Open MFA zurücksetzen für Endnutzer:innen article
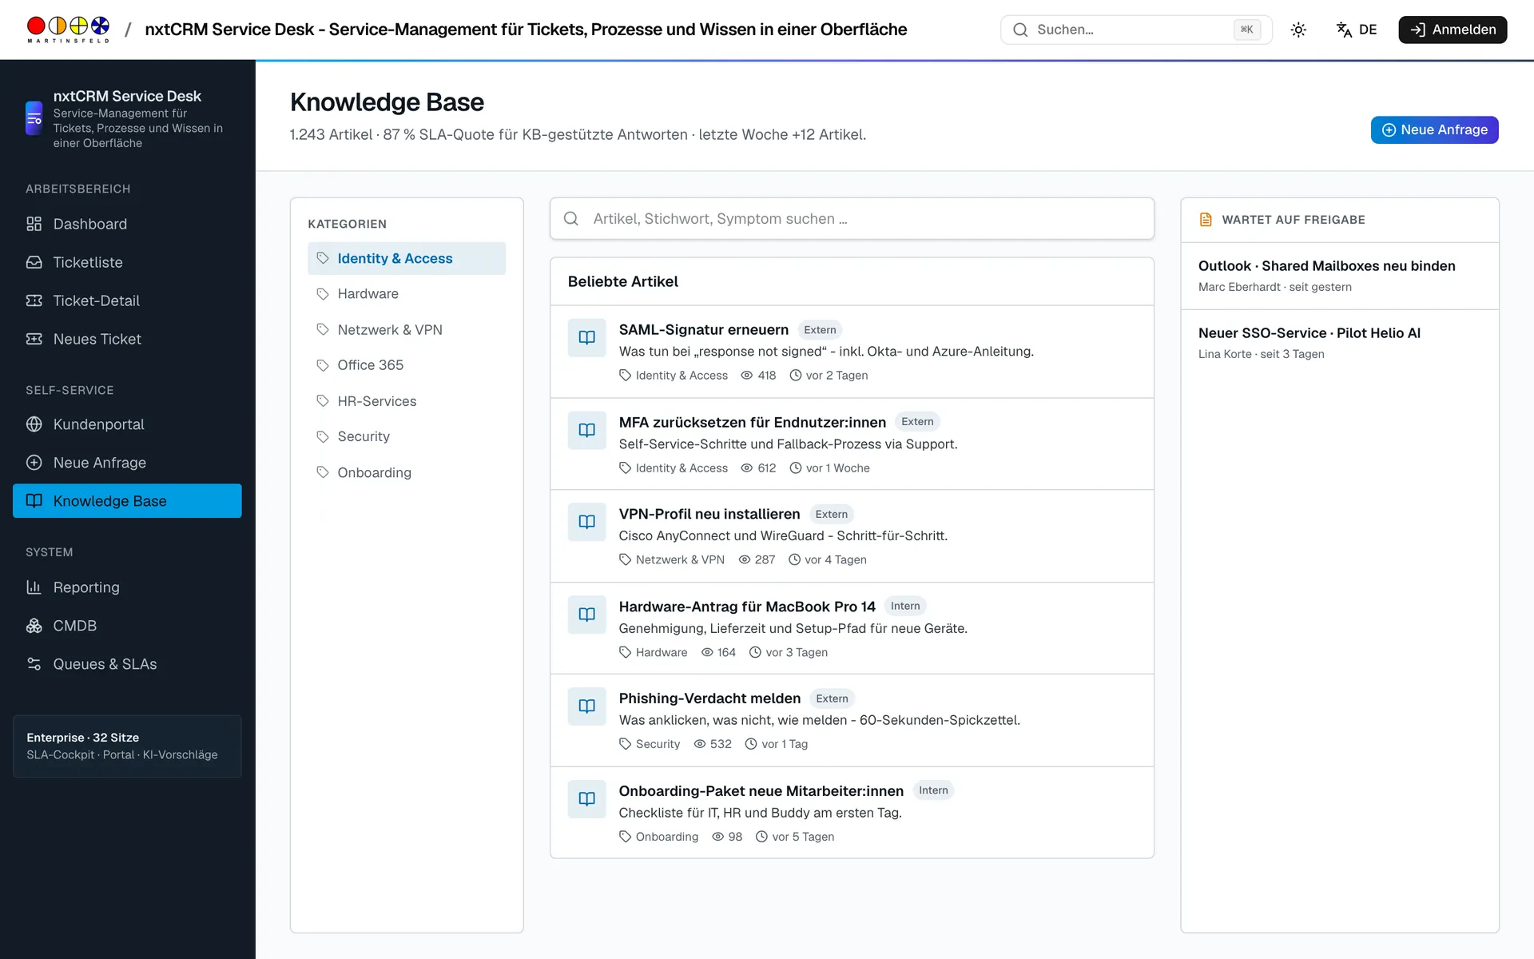Screen dimensions: 1534x959 753,422
